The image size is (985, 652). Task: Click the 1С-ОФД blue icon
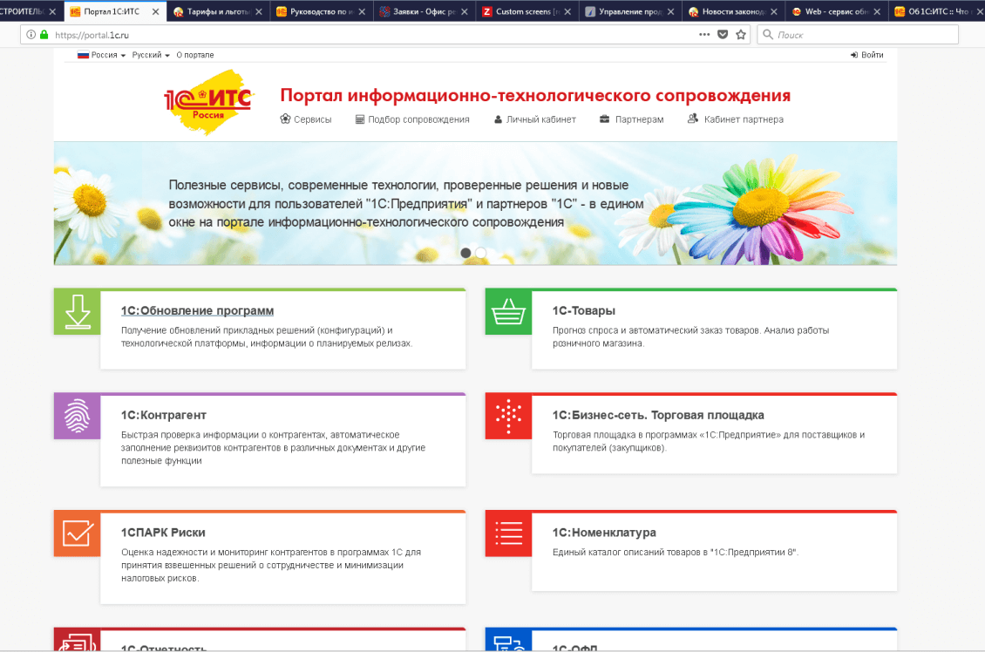click(508, 640)
